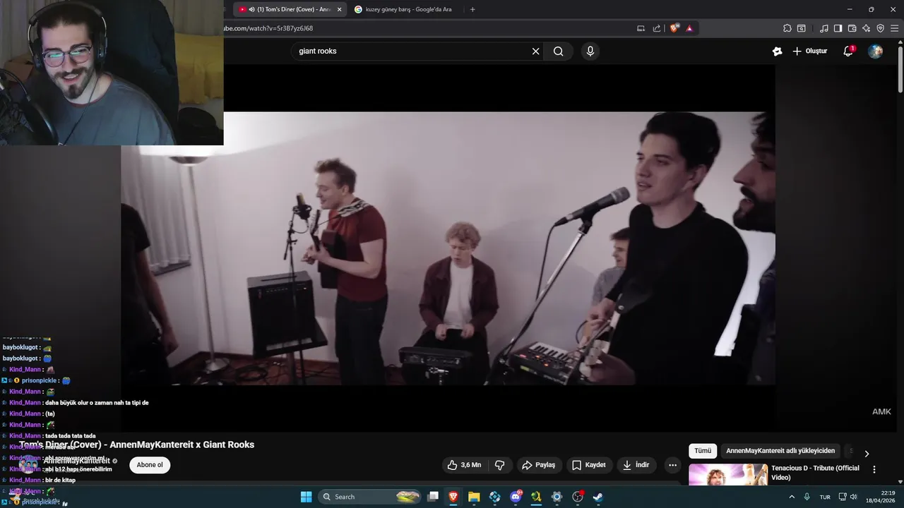
Task: Share the video via Paylaş
Action: [539, 465]
